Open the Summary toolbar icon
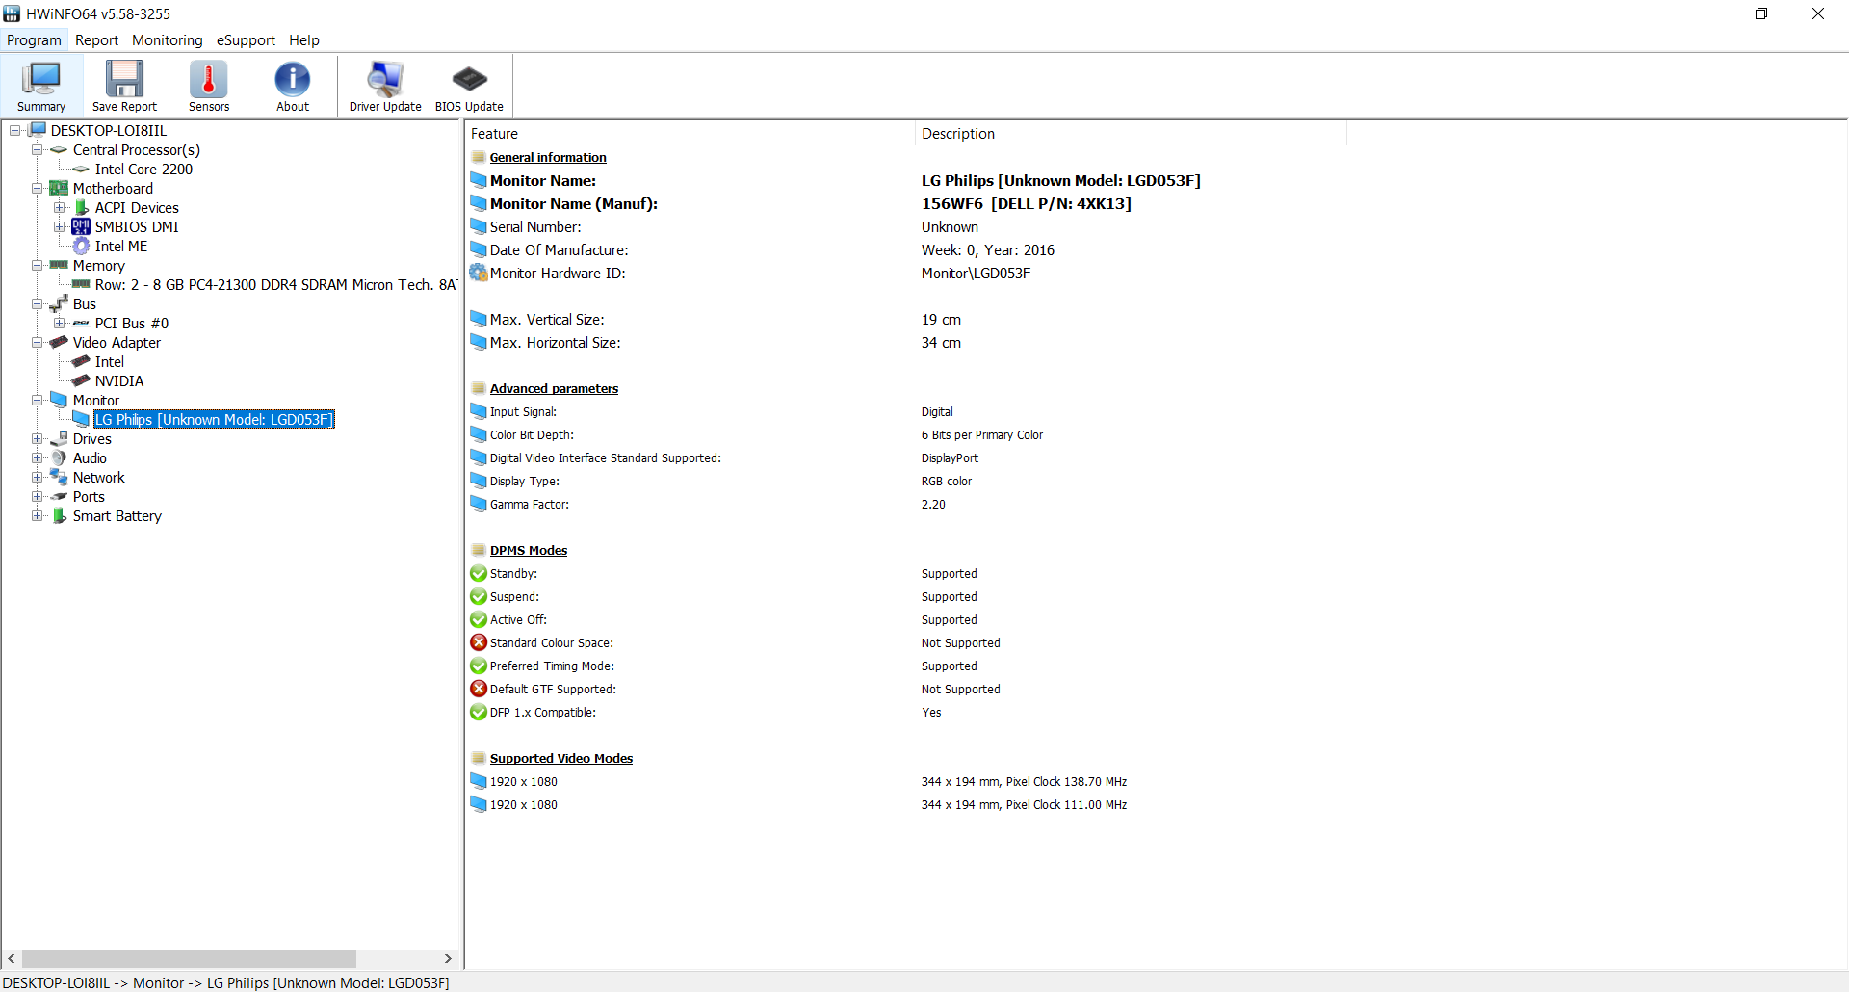Viewport: 1849px width, 992px height. (x=41, y=86)
